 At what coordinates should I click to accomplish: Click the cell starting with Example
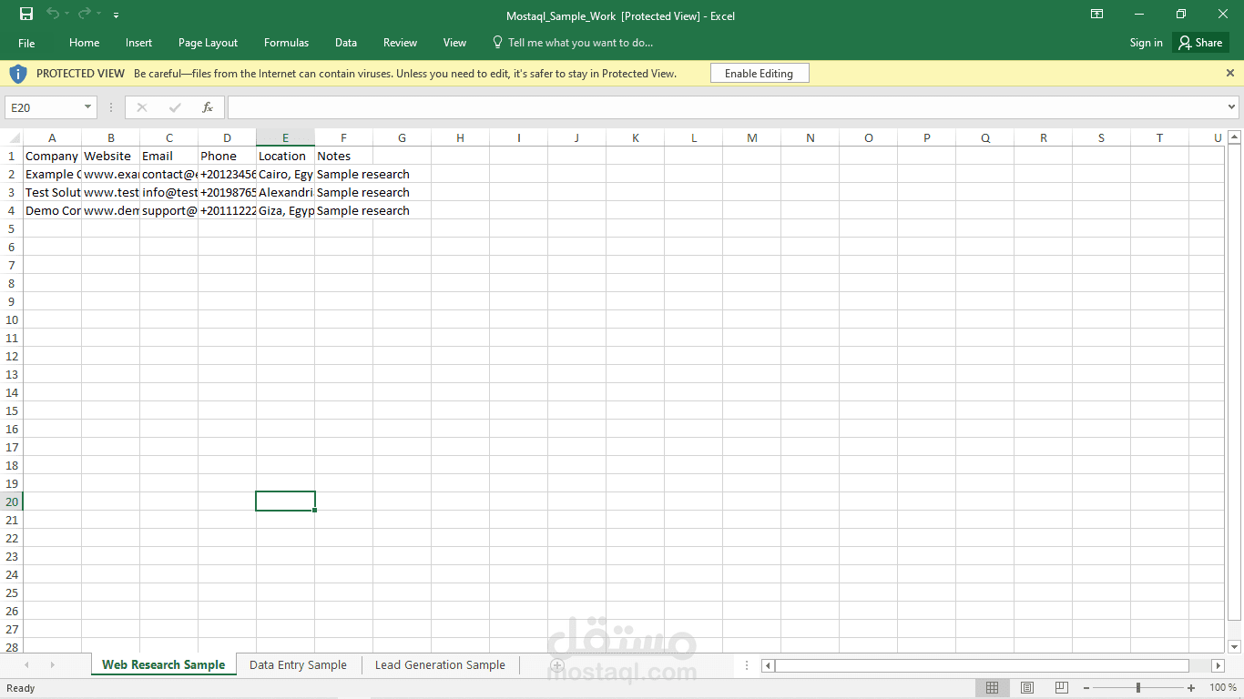tap(52, 174)
